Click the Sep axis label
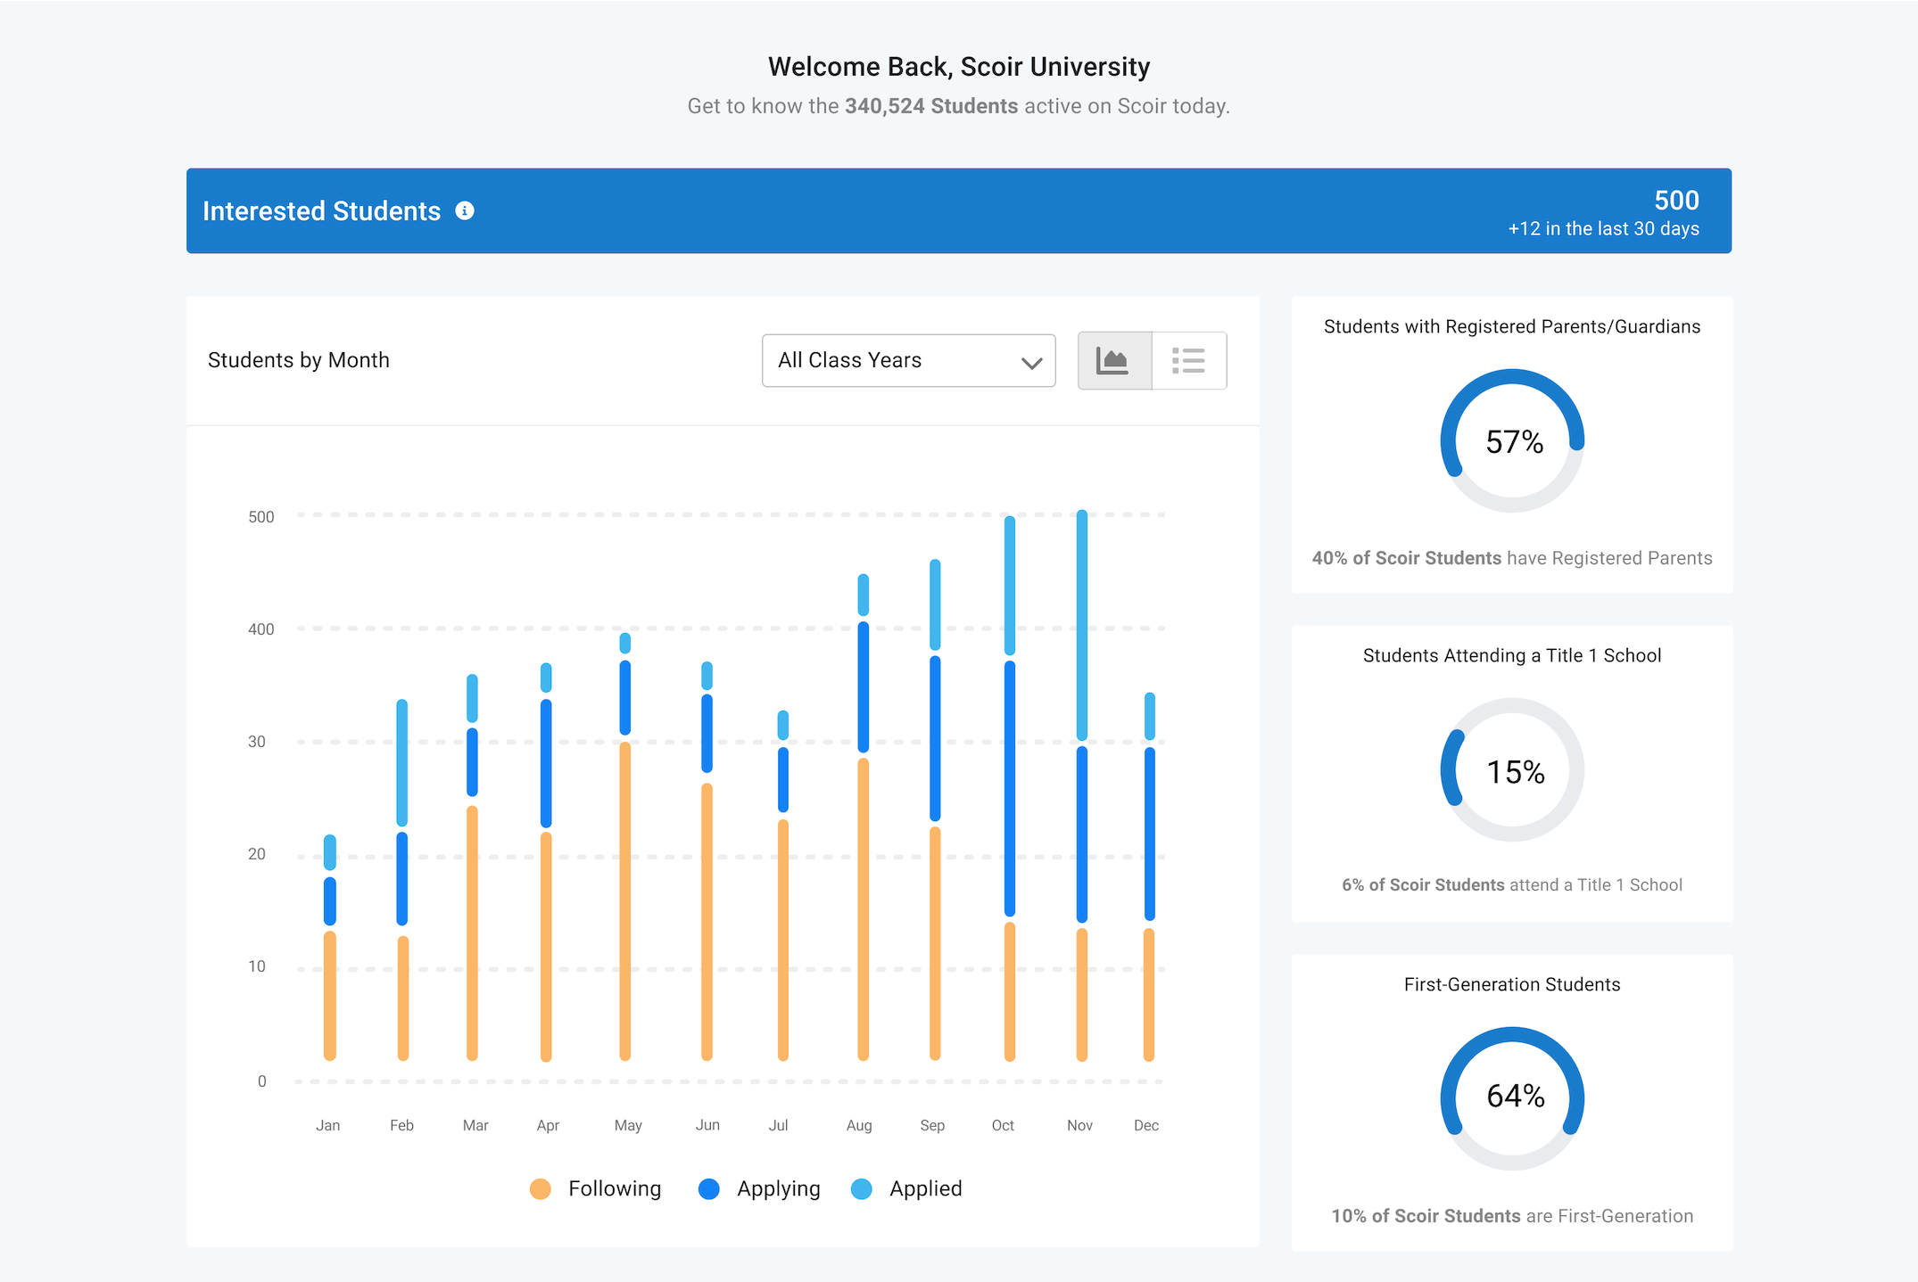The width and height of the screenshot is (1918, 1282). [932, 1125]
